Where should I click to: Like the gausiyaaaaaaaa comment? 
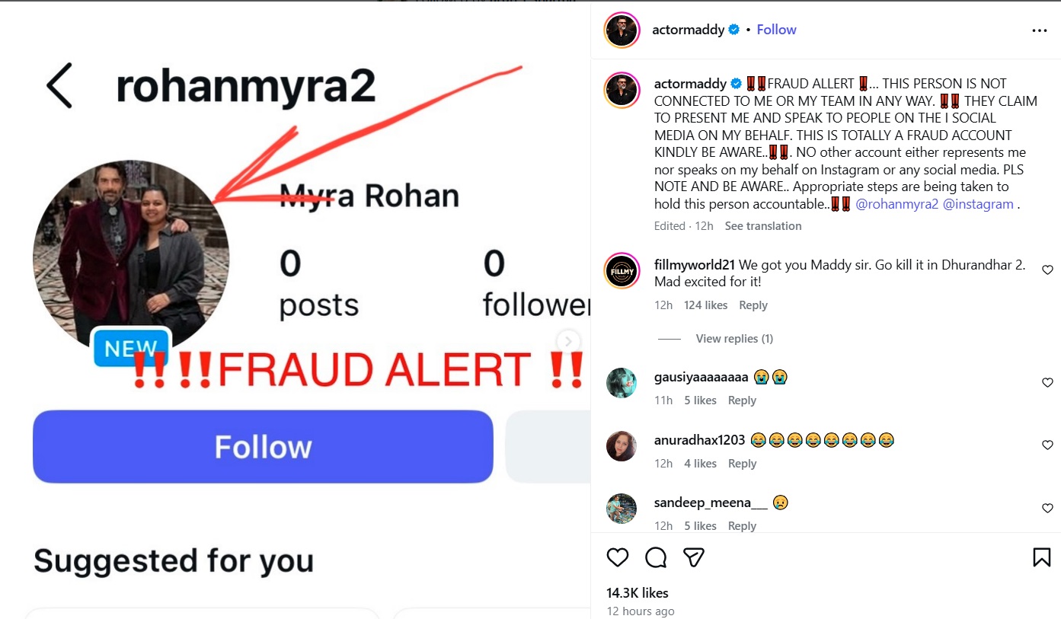point(1047,383)
